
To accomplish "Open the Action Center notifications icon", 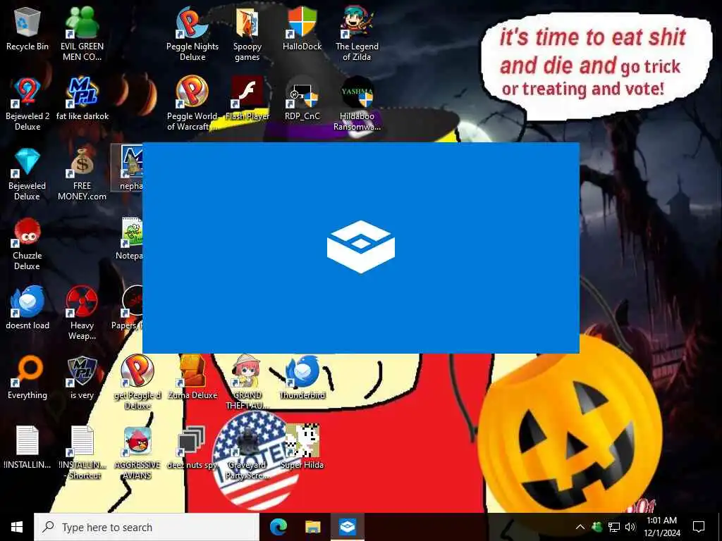I will (x=699, y=527).
